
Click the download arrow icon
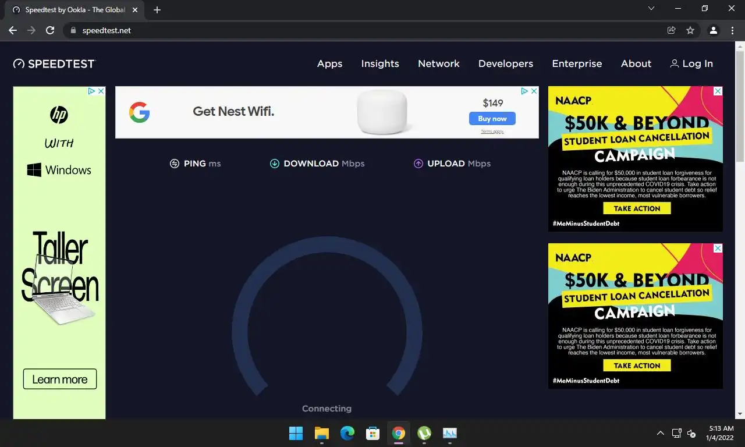(275, 164)
